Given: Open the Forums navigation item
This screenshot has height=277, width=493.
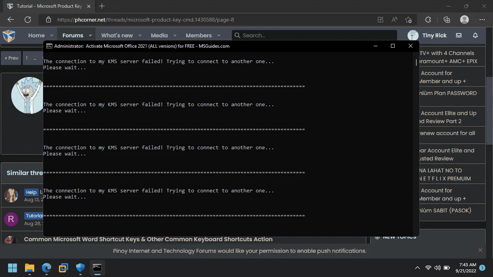Looking at the screenshot, I should point(73,35).
